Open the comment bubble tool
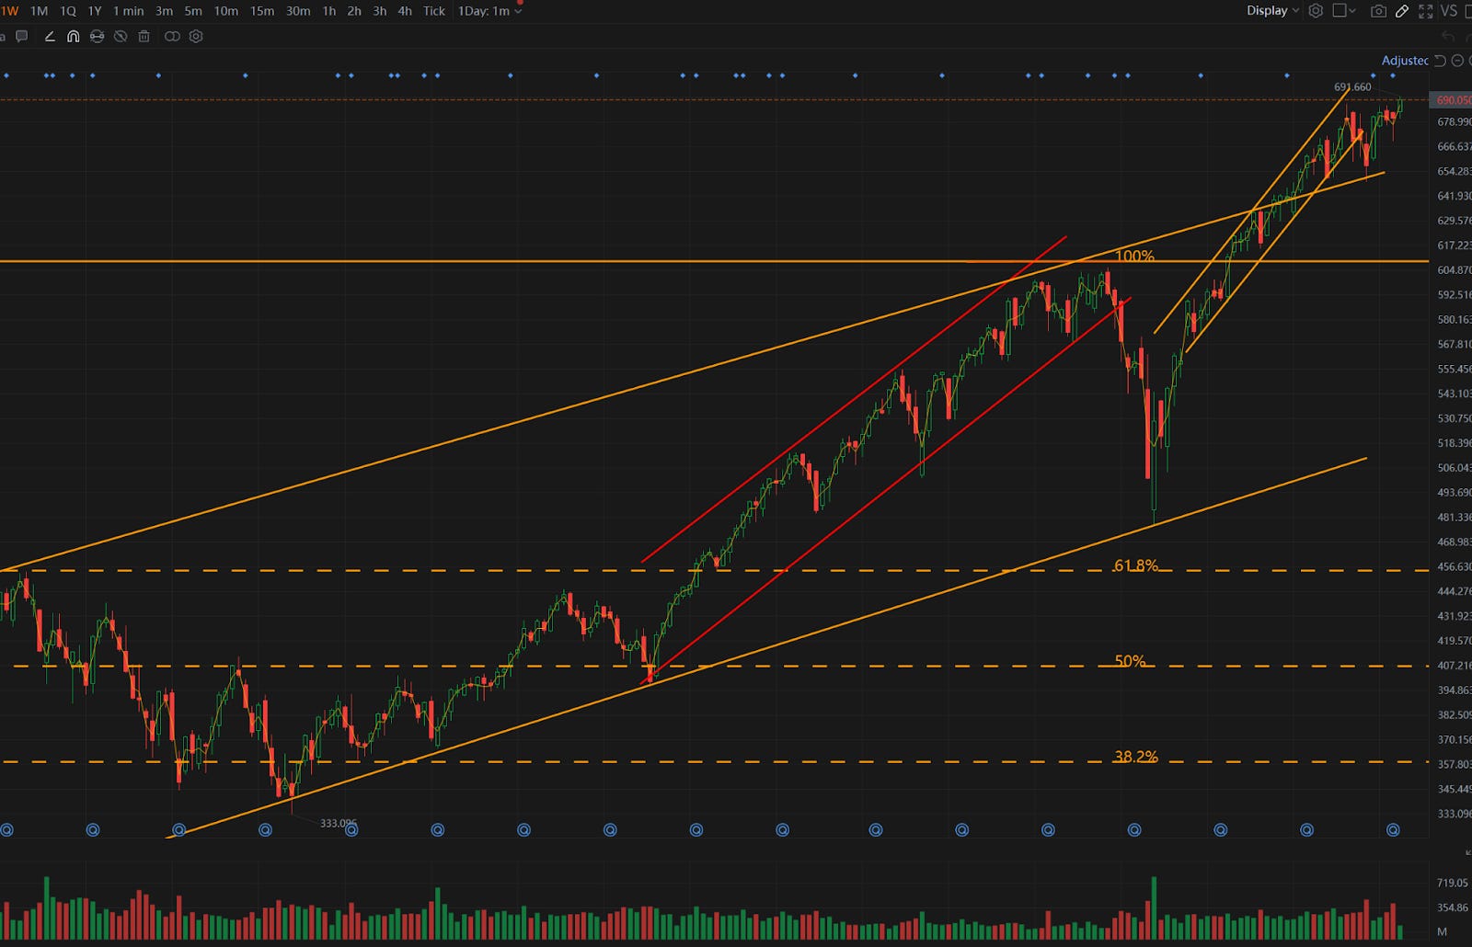 [x=22, y=37]
